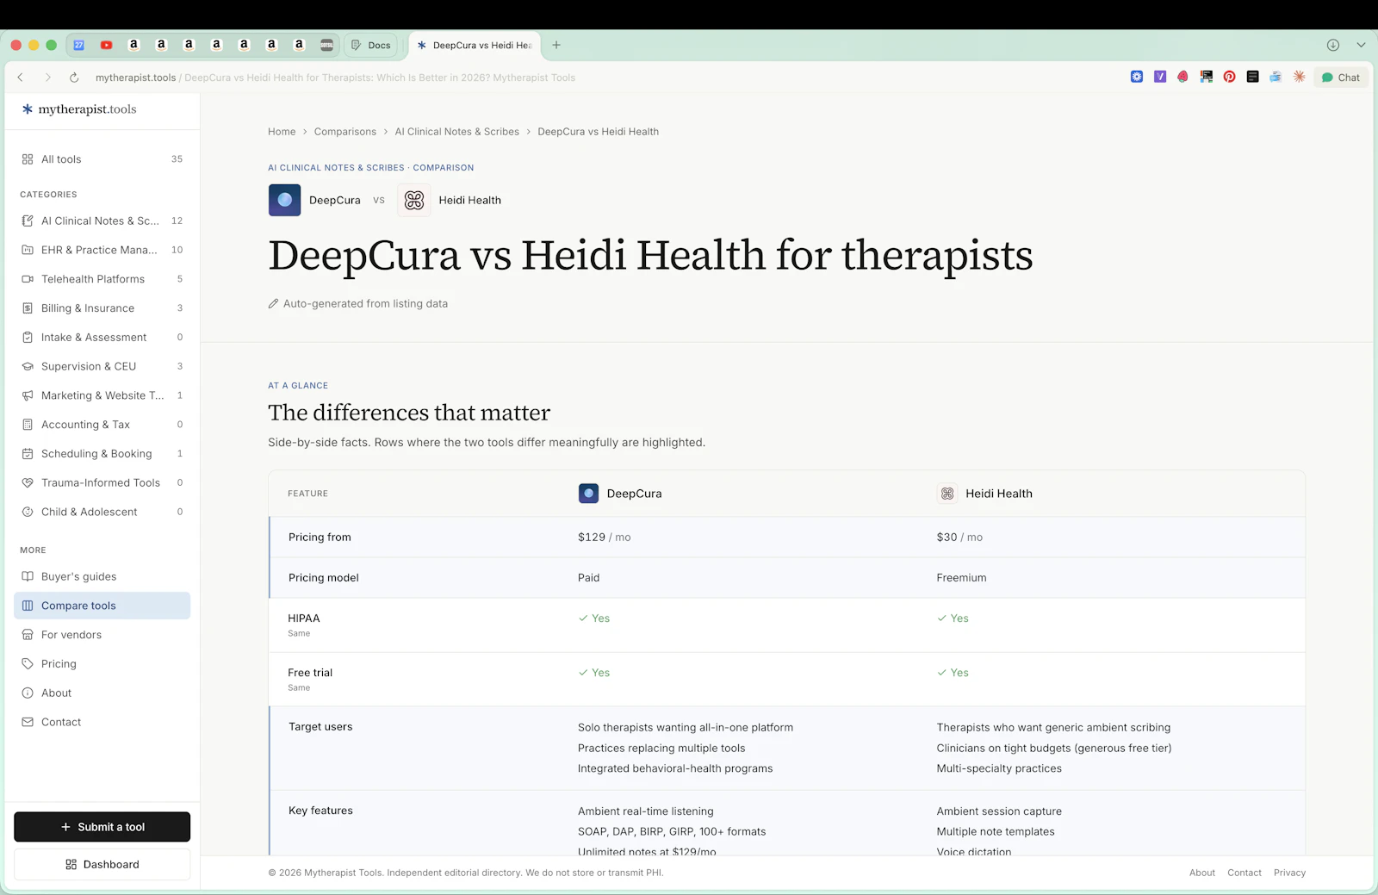Click the Contact envelope icon in sidebar
This screenshot has width=1378, height=895.
point(28,722)
